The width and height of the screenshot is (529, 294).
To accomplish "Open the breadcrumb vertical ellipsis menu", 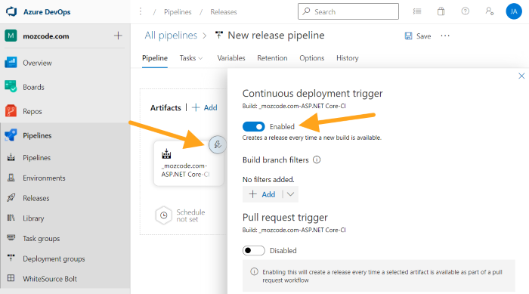I will click(x=141, y=12).
